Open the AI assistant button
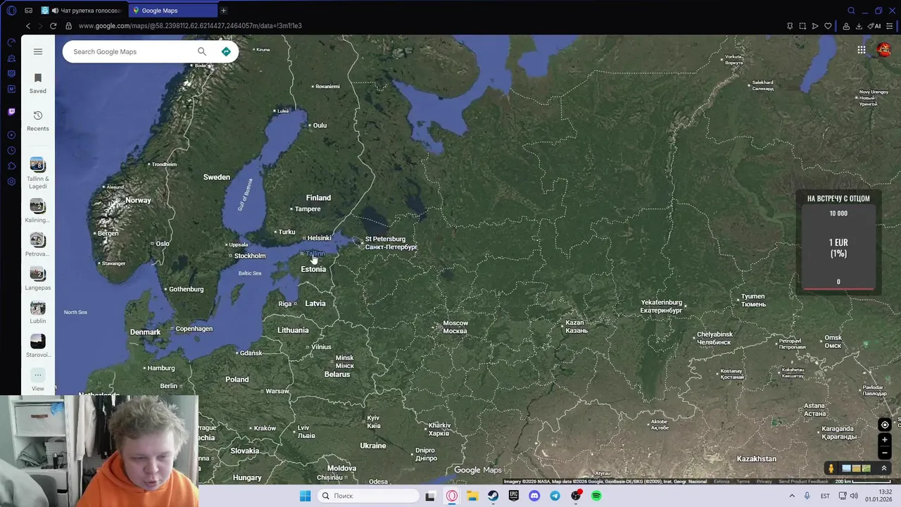The image size is (901, 507). tap(875, 26)
